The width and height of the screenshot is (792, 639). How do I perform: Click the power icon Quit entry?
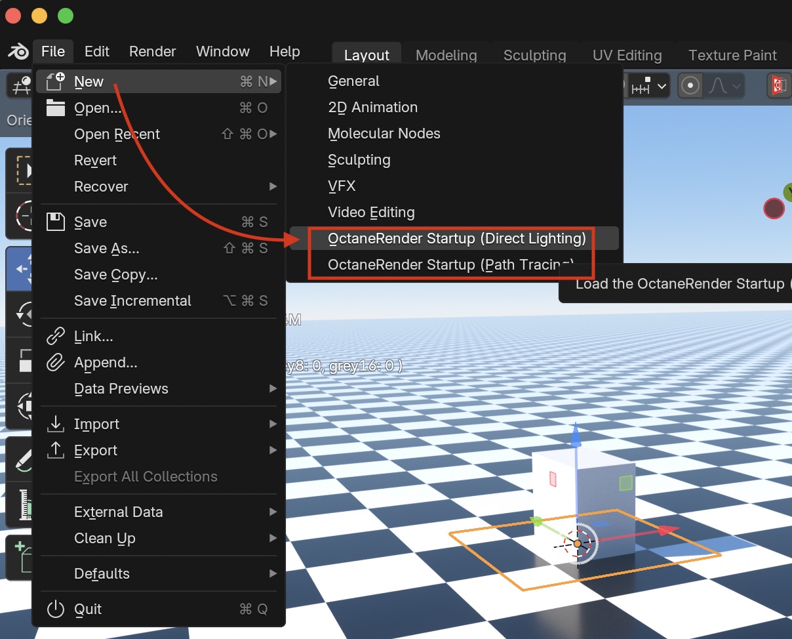159,609
